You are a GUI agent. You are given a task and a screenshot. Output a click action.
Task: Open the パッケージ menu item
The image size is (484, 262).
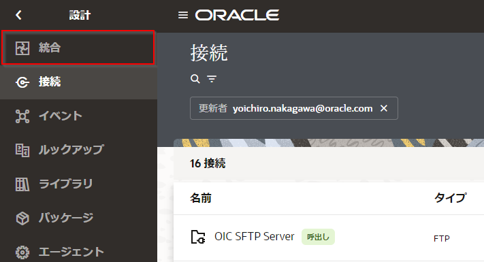pos(78,218)
